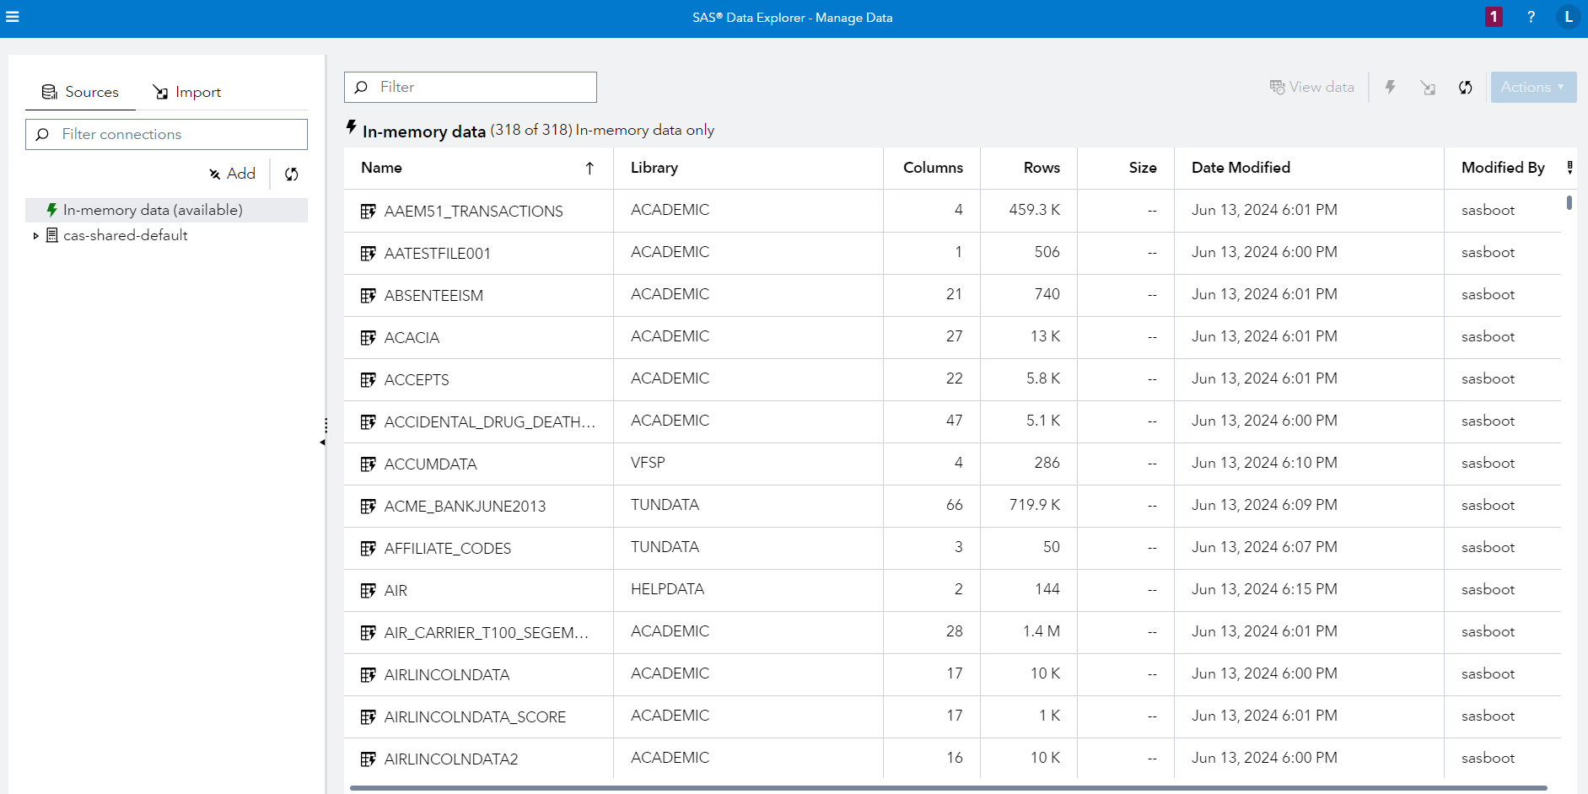Open the notifications badge showing 1
Image resolution: width=1588 pixels, height=794 pixels.
(x=1494, y=17)
